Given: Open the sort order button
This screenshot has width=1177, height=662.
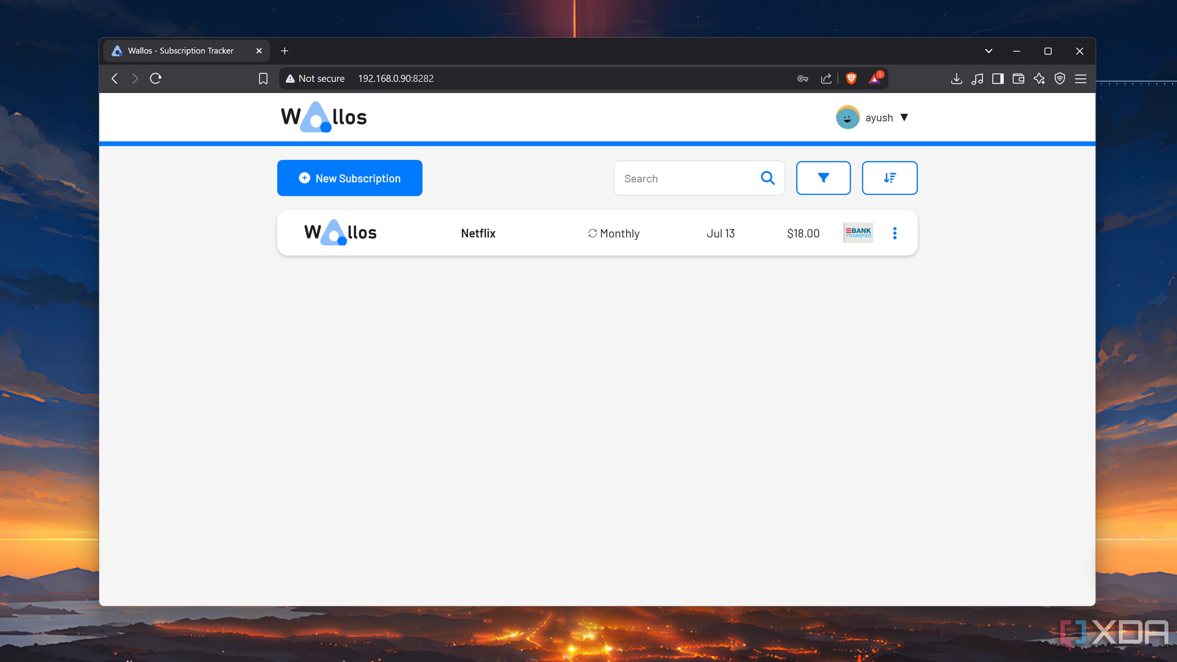Looking at the screenshot, I should [889, 178].
